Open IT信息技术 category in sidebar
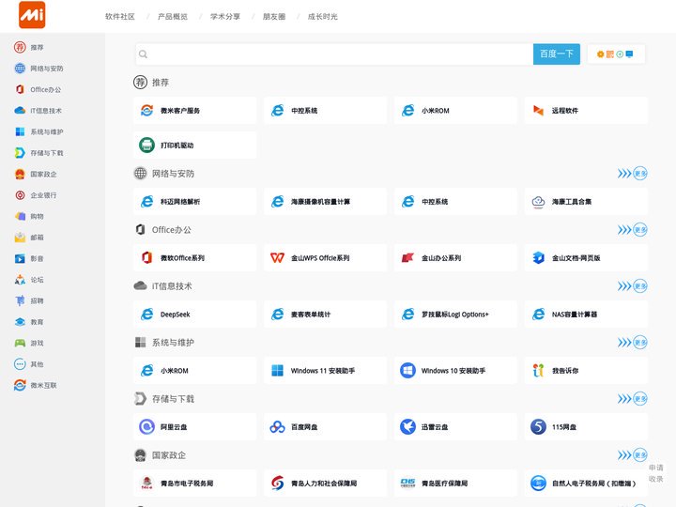Image resolution: width=676 pixels, height=507 pixels. 38,111
